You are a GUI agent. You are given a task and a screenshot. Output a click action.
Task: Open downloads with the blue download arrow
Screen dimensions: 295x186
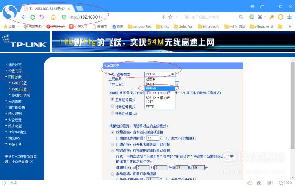point(289,17)
